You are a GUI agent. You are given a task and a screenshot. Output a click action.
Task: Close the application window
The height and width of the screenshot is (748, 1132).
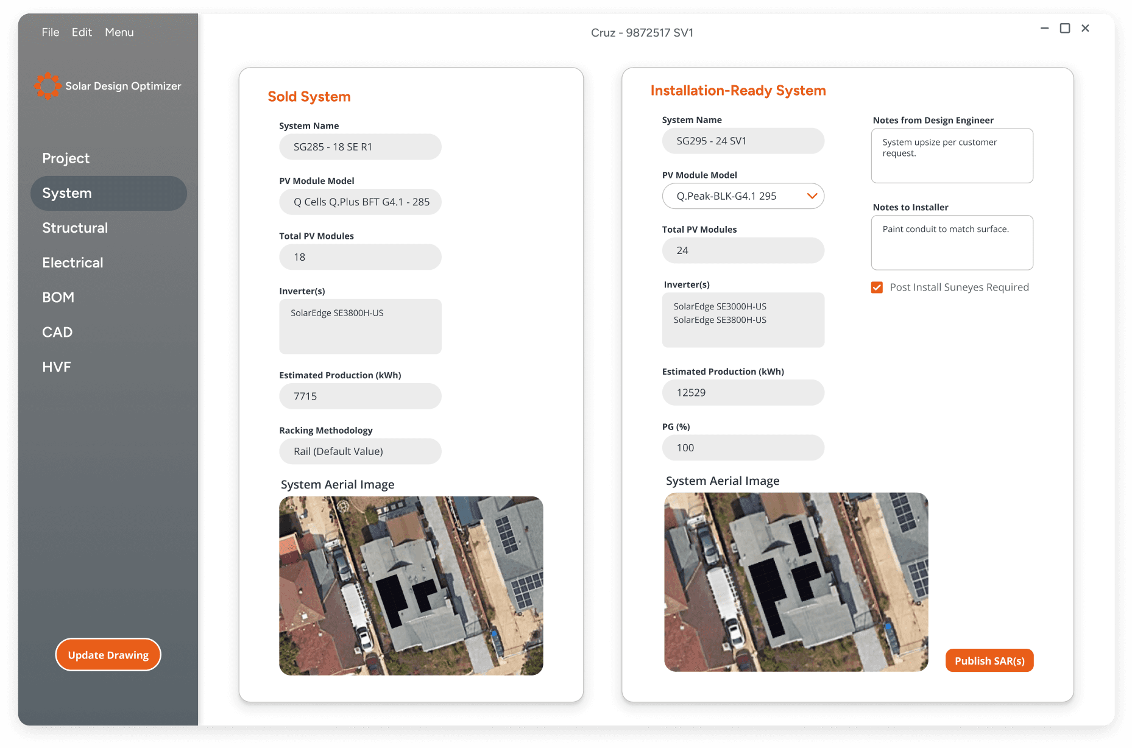tap(1085, 29)
